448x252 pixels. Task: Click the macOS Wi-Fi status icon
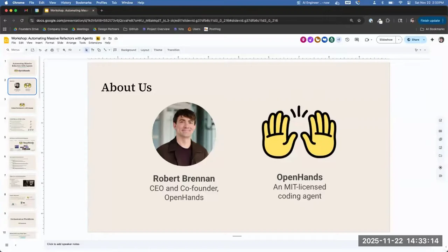[400, 2]
